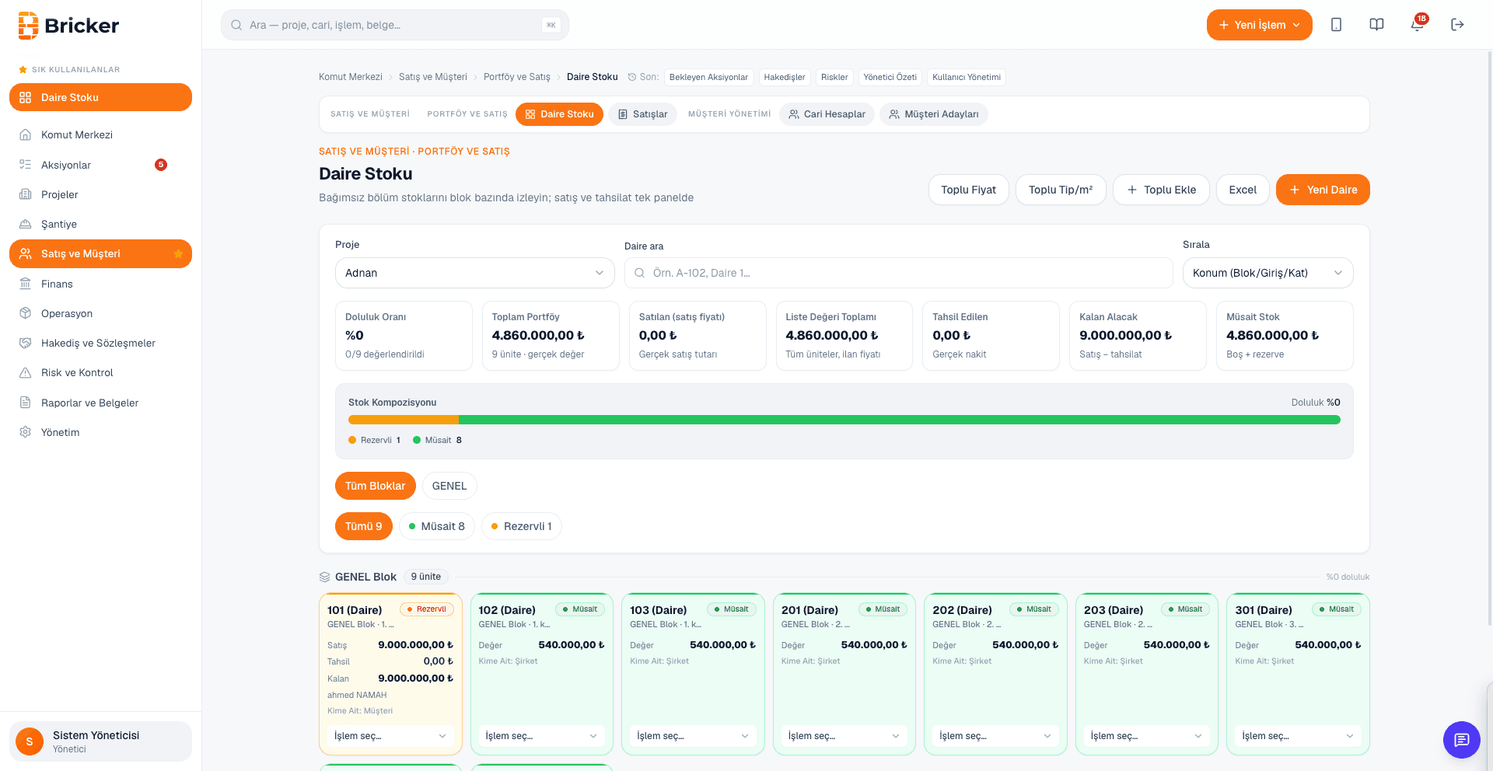Expand the Yeni İşlem dropdown button

[x=1259, y=25]
